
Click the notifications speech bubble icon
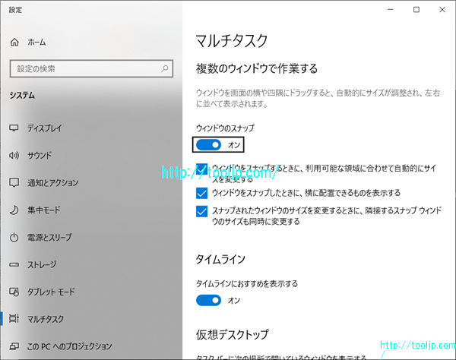pyautogui.click(x=14, y=183)
